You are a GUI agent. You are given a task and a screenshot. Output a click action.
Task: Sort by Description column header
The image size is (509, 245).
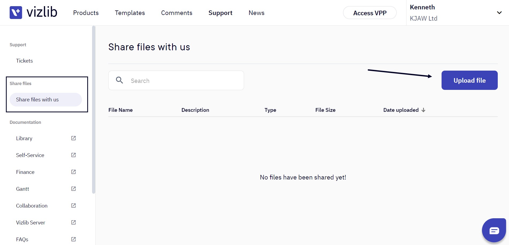(x=195, y=110)
